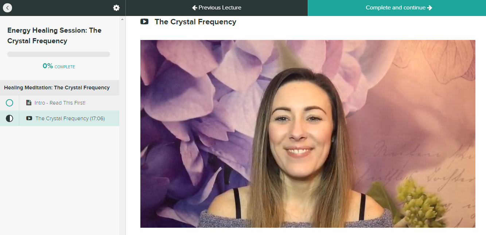Go to Previous Lecture

217,8
